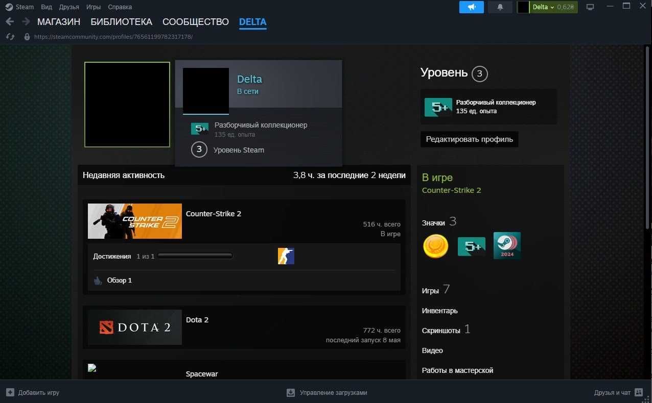This screenshot has width=652, height=403.
Task: Open the Скриншоты link
Action: (441, 331)
